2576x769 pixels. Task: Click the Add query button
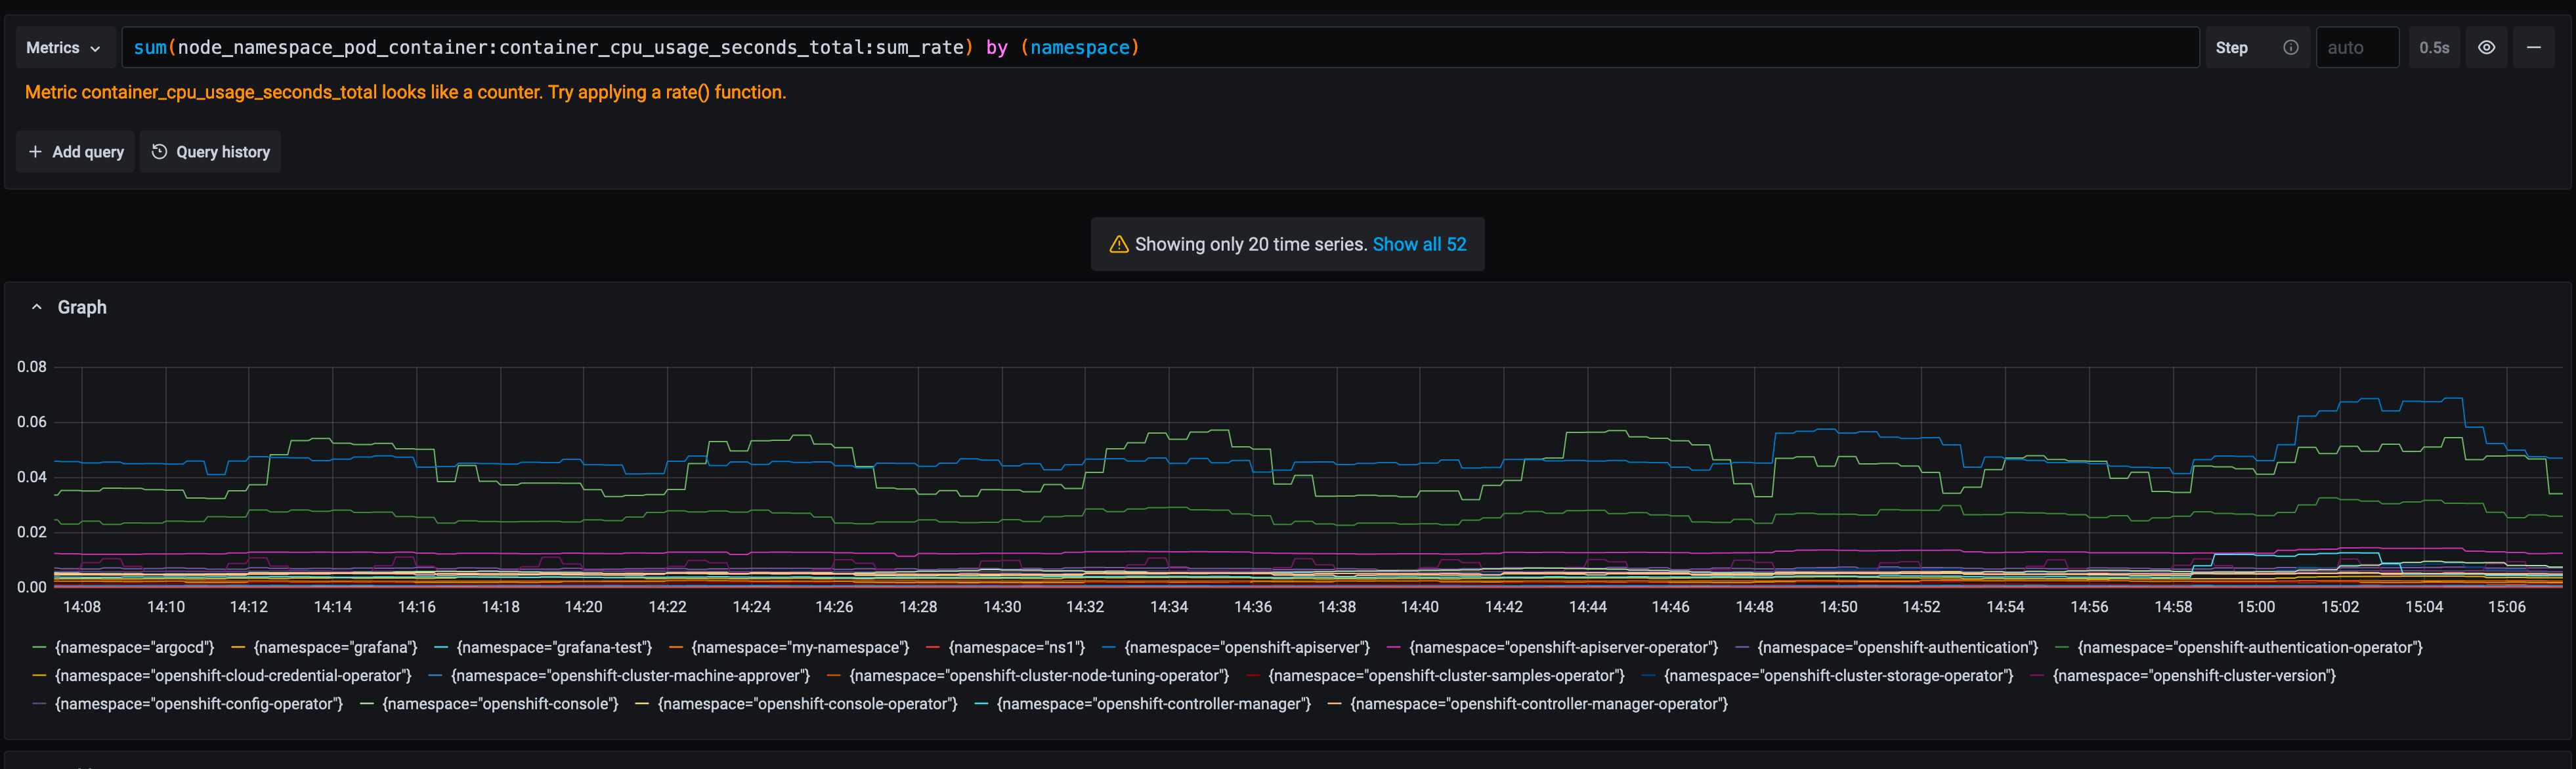(76, 152)
